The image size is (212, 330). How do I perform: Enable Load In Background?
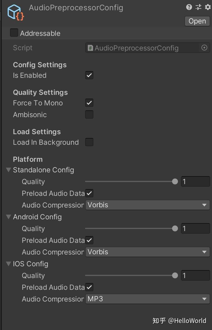(x=89, y=142)
